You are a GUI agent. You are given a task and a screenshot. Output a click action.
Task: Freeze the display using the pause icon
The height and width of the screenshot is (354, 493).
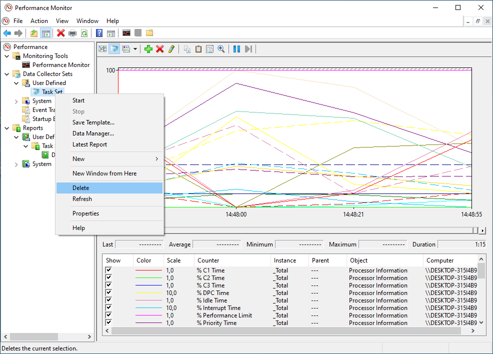point(236,48)
